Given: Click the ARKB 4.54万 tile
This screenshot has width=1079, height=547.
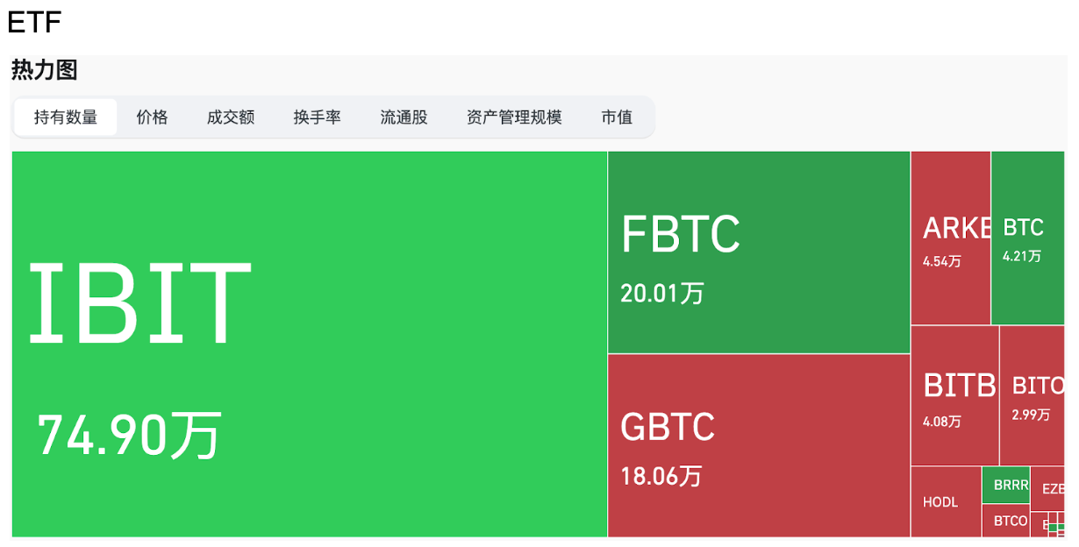Looking at the screenshot, I should [951, 238].
